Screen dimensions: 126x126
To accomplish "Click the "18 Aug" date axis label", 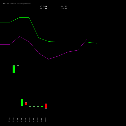I will click(x=25, y=120).
